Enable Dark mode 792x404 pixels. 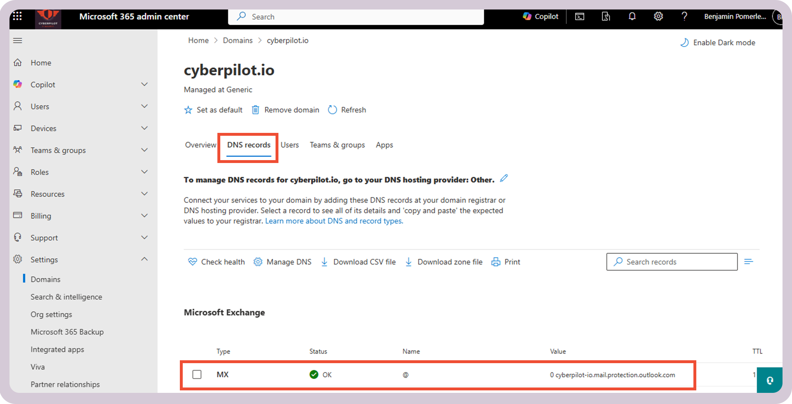pos(718,43)
